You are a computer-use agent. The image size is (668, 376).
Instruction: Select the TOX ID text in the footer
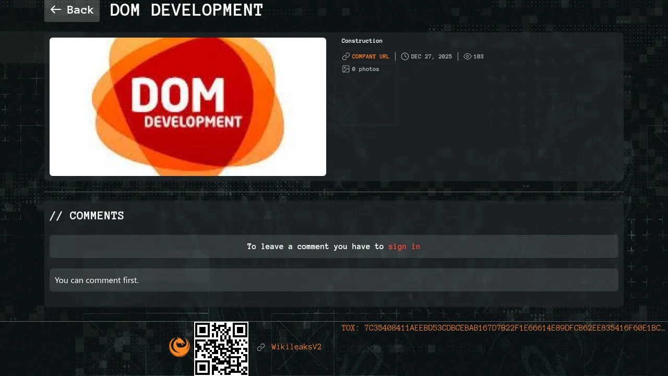503,328
